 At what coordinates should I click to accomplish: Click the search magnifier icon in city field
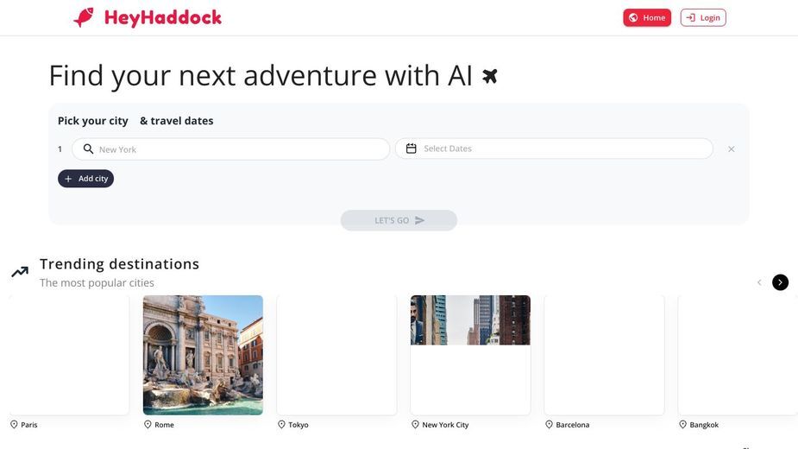click(88, 149)
